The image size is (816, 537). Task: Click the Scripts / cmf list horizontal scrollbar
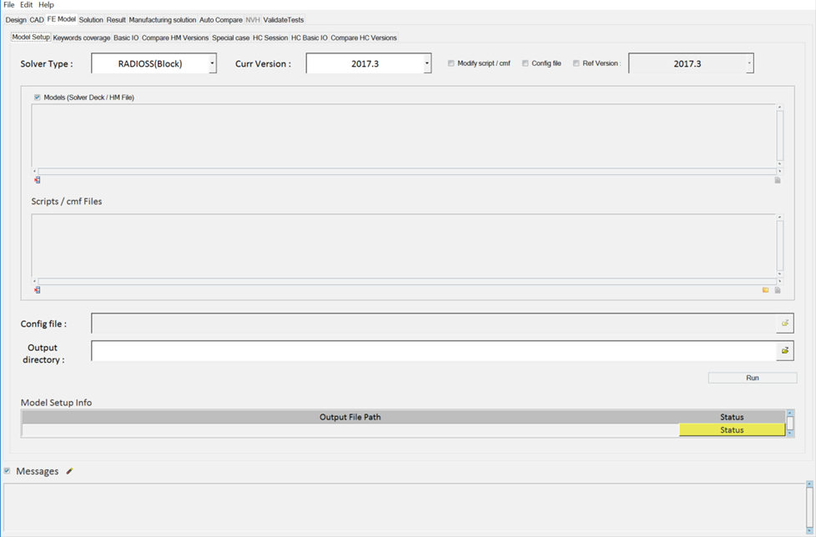[x=407, y=281]
